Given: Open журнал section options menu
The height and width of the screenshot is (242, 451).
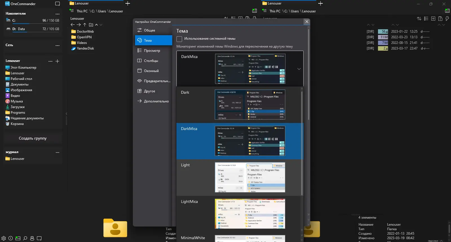Looking at the screenshot, I should pyautogui.click(x=58, y=152).
